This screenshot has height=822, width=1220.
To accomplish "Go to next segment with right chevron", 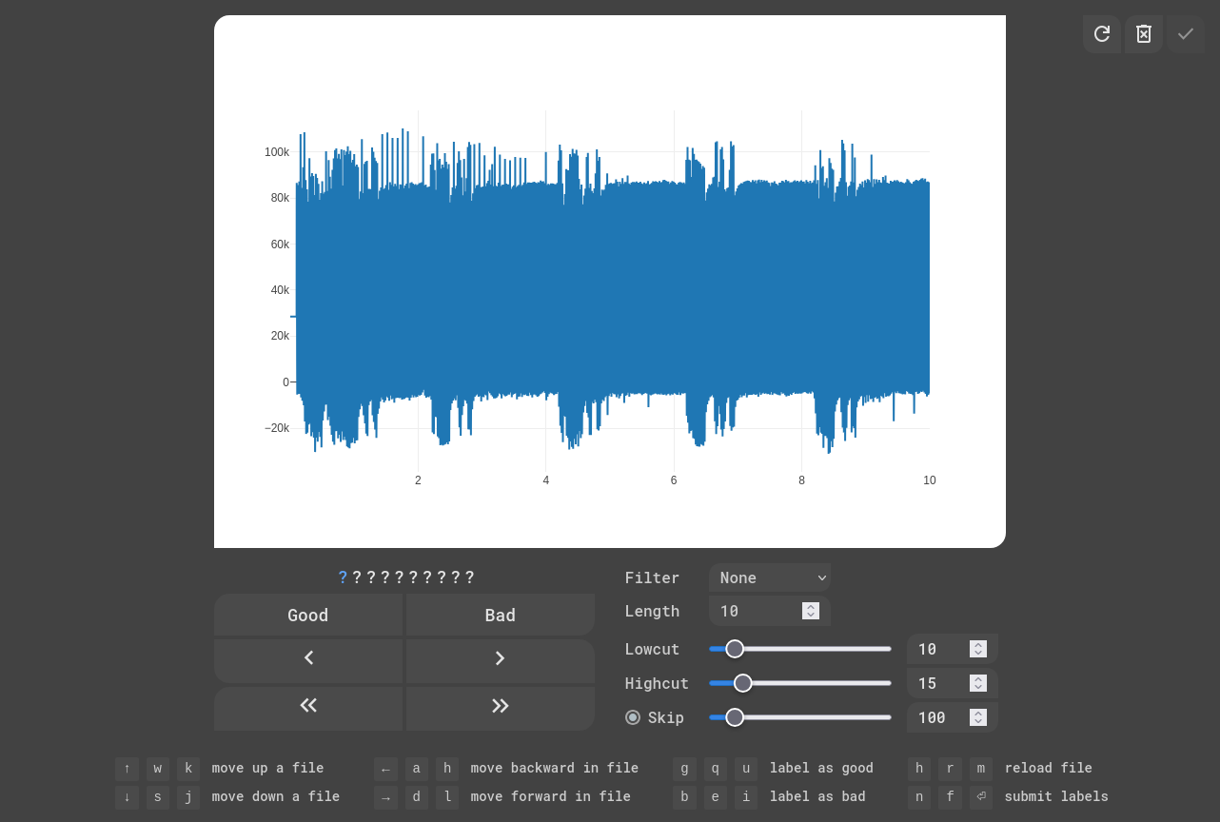I will pyautogui.click(x=501, y=658).
